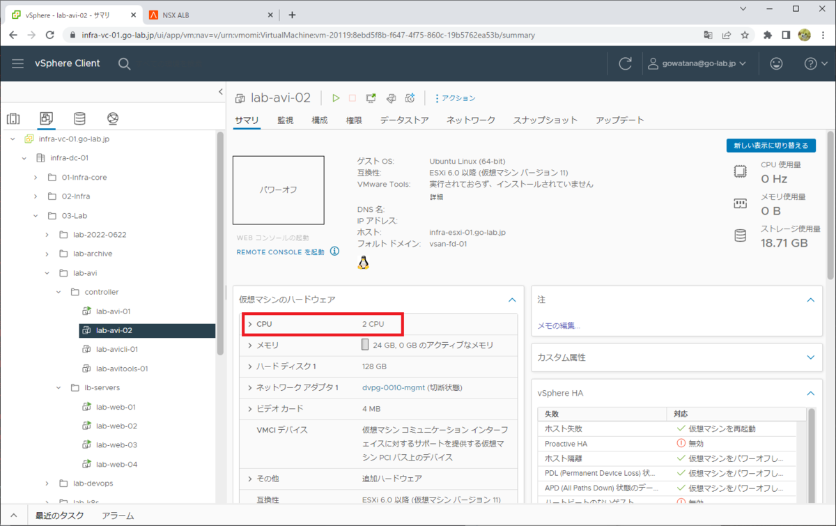Switch to the 構成 tab

point(320,120)
